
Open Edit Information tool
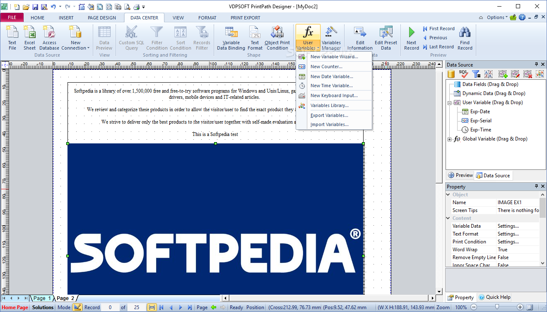(x=360, y=38)
